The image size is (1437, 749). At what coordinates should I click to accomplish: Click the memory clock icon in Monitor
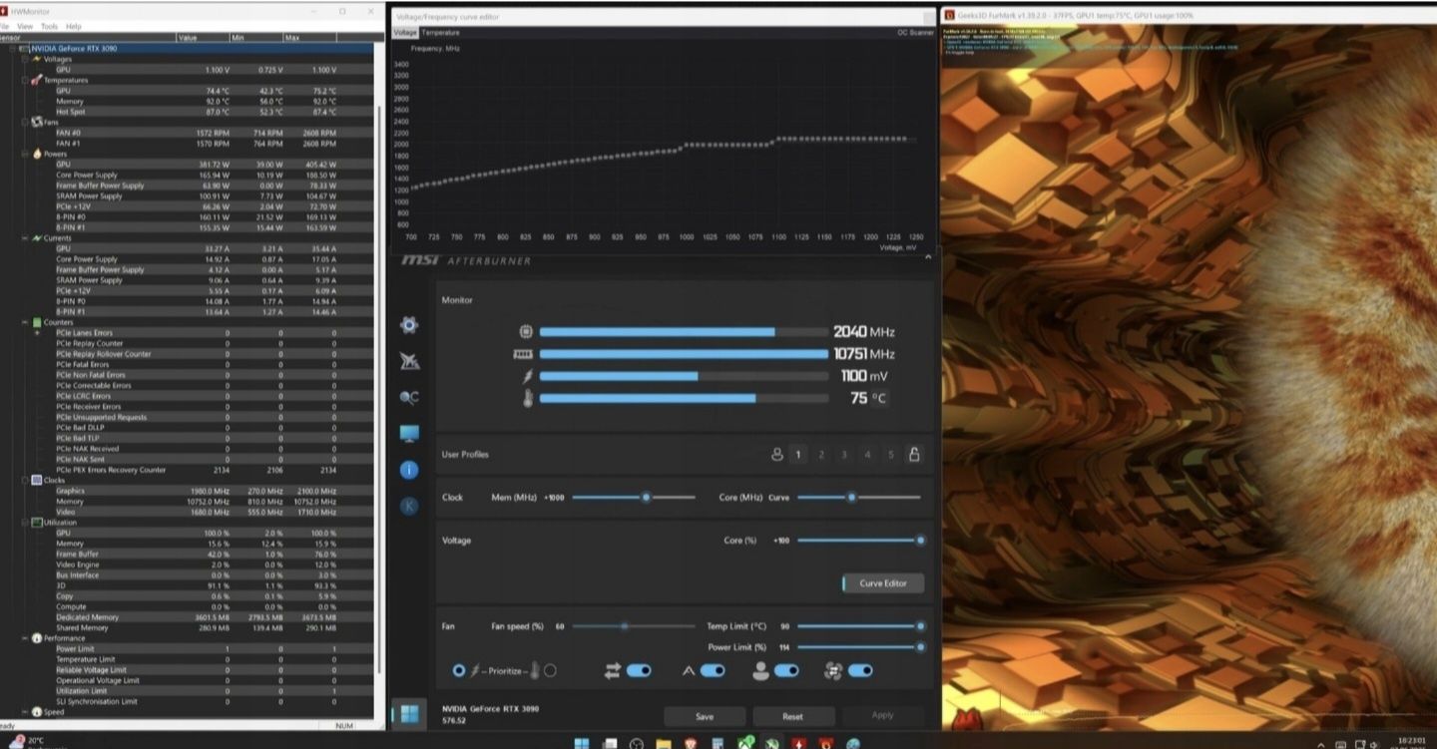tap(523, 354)
